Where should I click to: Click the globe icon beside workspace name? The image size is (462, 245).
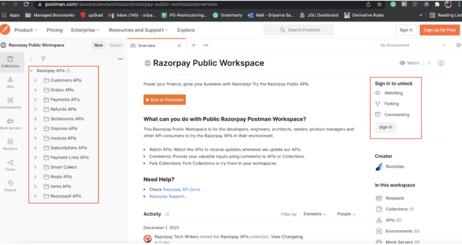click(x=148, y=63)
